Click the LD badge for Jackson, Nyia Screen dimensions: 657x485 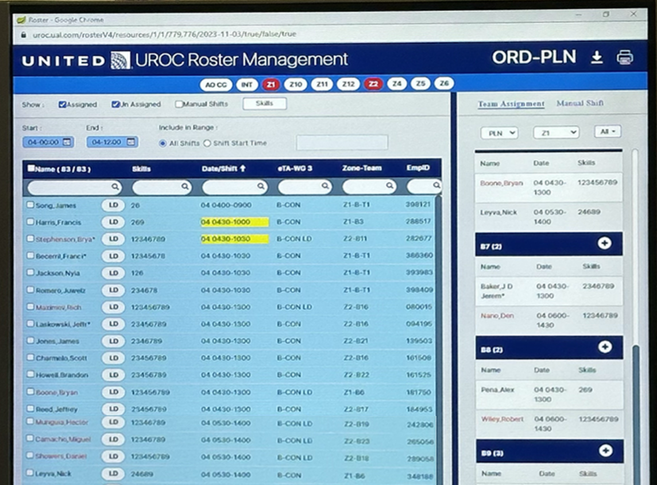113,273
